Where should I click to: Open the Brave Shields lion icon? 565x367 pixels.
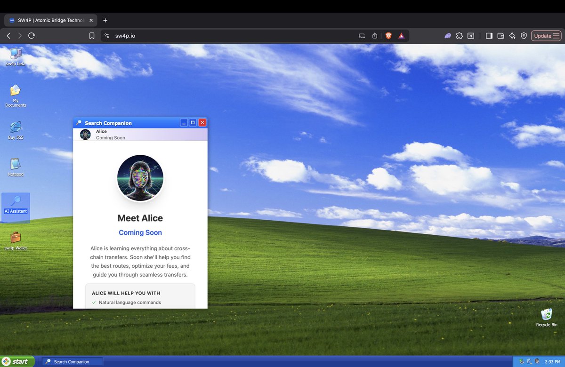coord(388,36)
